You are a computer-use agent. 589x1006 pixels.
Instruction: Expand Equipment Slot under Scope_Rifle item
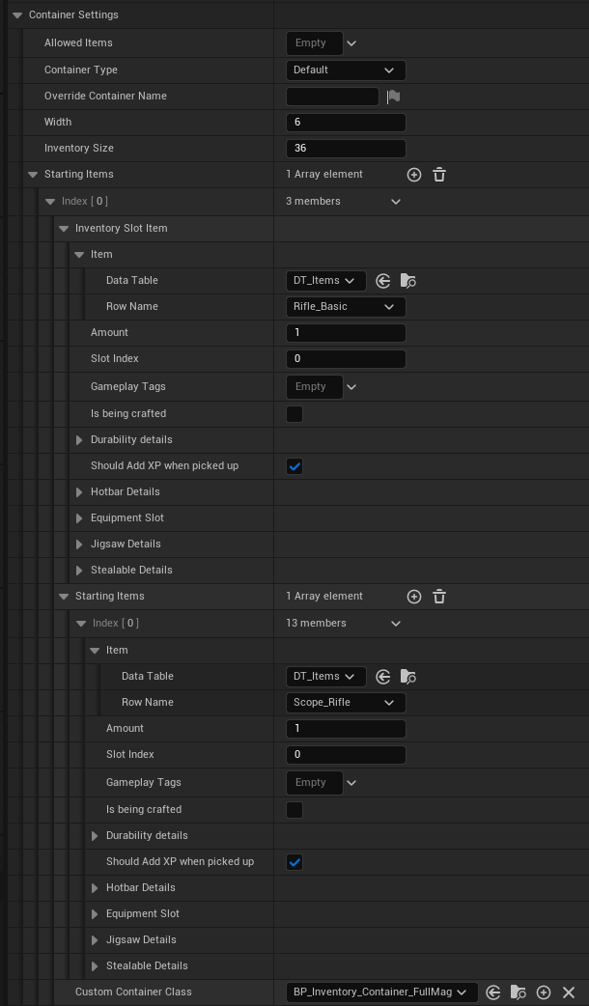tap(95, 914)
